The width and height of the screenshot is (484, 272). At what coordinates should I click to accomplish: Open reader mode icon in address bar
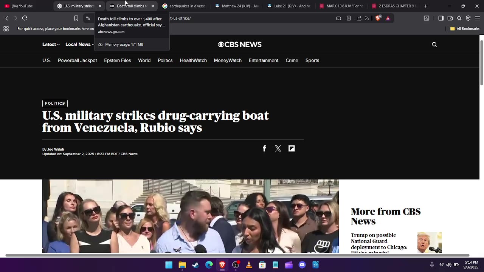coord(349,18)
